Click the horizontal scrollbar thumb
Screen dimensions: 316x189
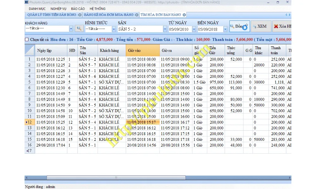[x=116, y=178]
